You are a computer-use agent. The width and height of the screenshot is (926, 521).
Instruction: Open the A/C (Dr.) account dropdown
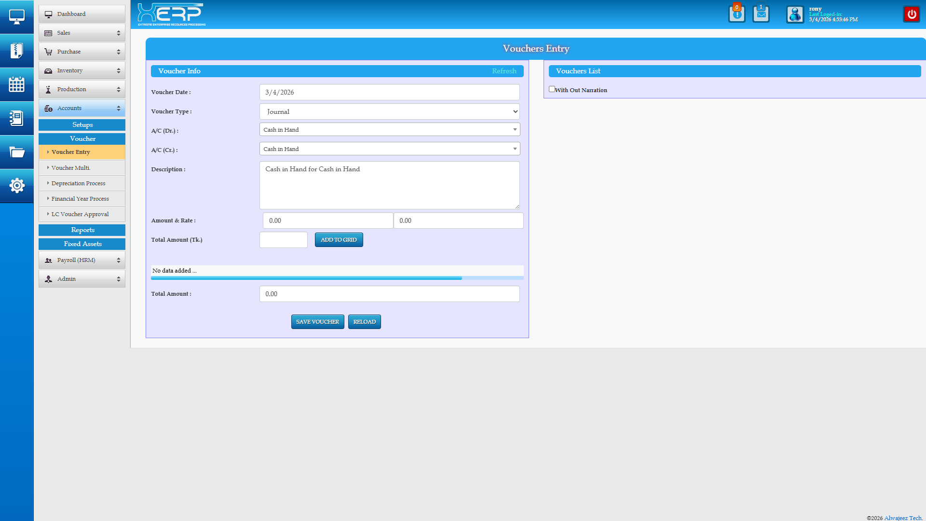pyautogui.click(x=389, y=130)
